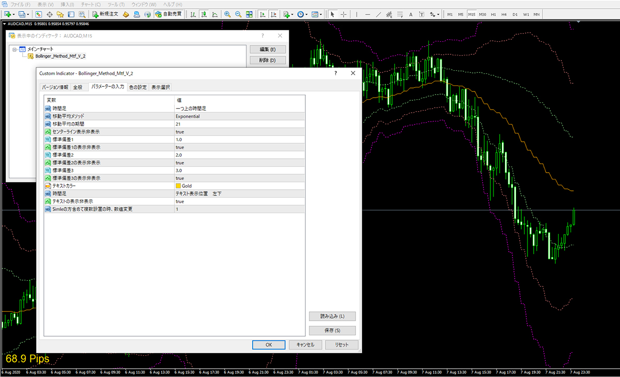The height and width of the screenshot is (377, 620).
Task: Click OK in Custom Indicator dialog
Action: pyautogui.click(x=269, y=344)
